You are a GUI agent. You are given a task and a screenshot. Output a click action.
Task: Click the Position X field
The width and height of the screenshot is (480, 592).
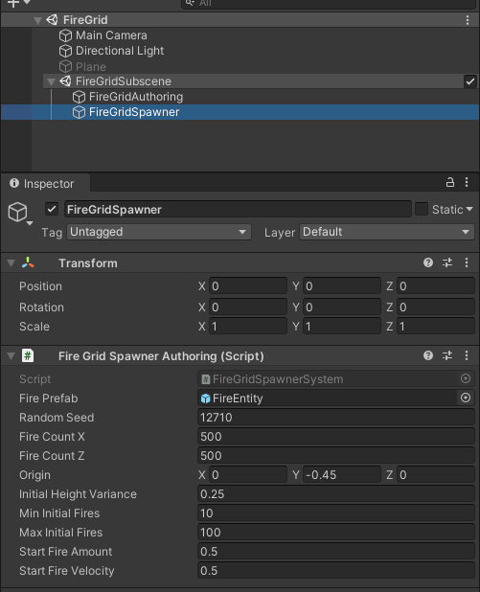pos(248,286)
